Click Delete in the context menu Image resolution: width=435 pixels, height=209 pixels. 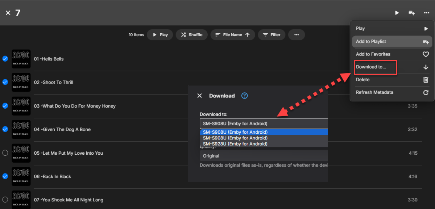tap(363, 80)
